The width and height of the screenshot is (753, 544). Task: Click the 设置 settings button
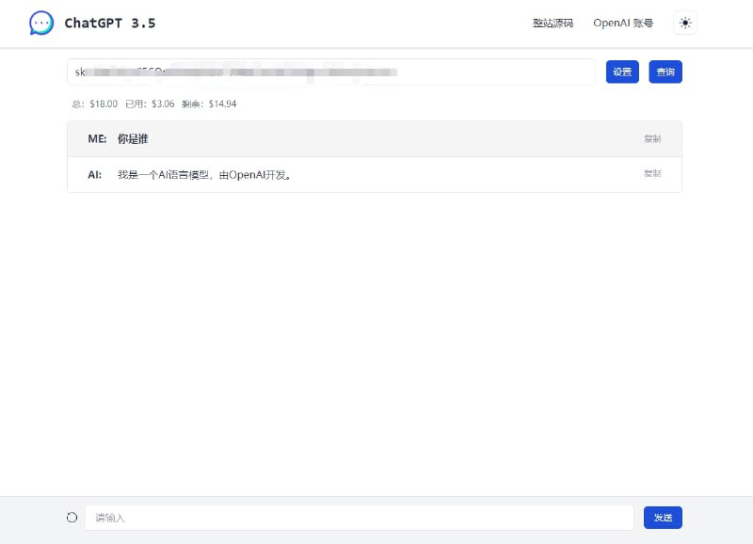[x=621, y=72]
